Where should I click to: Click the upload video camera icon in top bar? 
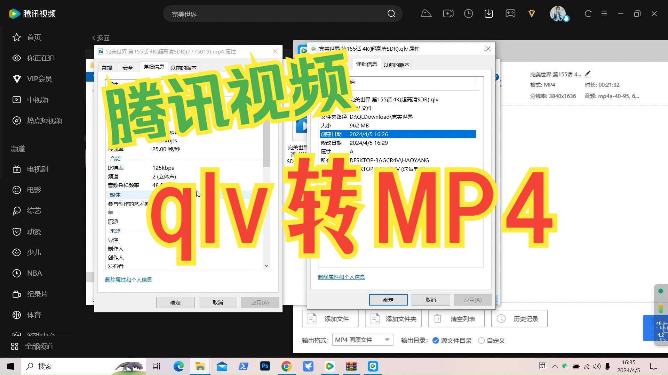(x=448, y=14)
